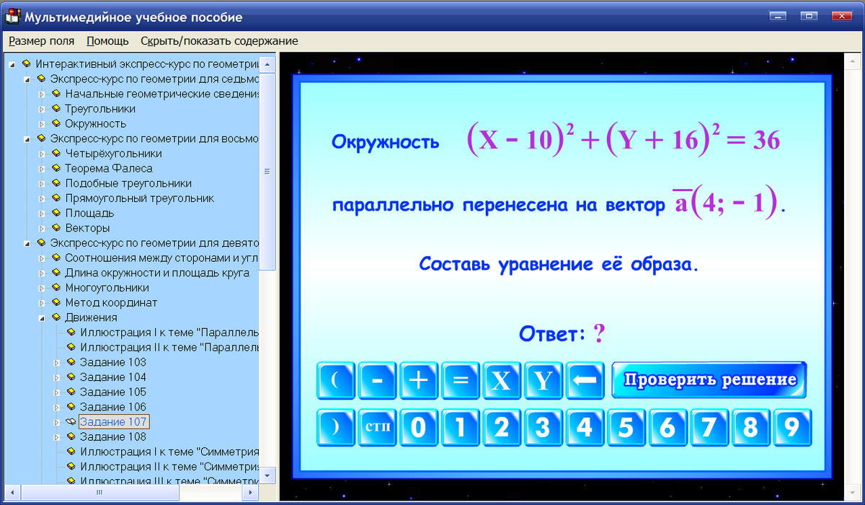The width and height of the screenshot is (865, 505).
Task: Click the book icon beside "Задание 107"
Action: coord(72,421)
